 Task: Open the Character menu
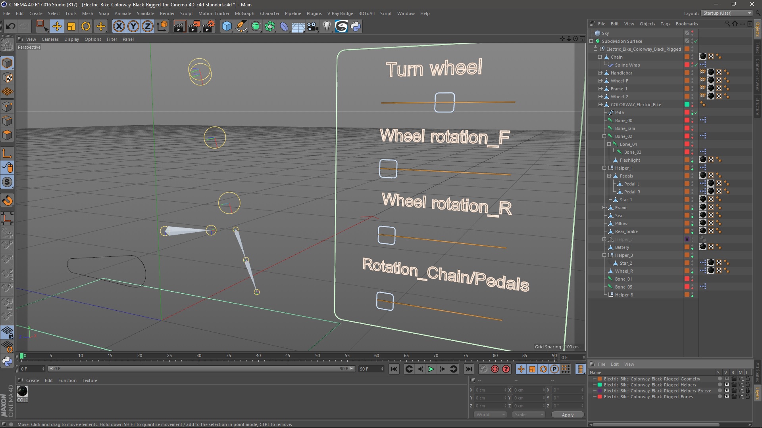269,13
